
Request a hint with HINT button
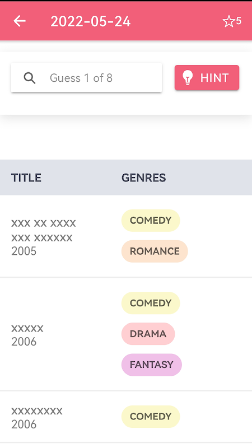click(207, 78)
